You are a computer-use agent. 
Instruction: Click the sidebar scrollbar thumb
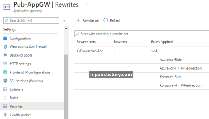[66, 86]
